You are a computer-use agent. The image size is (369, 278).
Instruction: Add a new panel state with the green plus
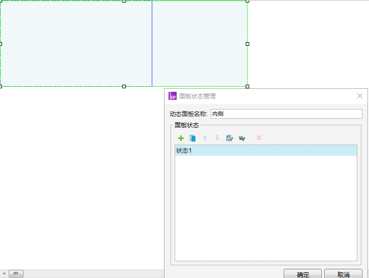(x=181, y=138)
